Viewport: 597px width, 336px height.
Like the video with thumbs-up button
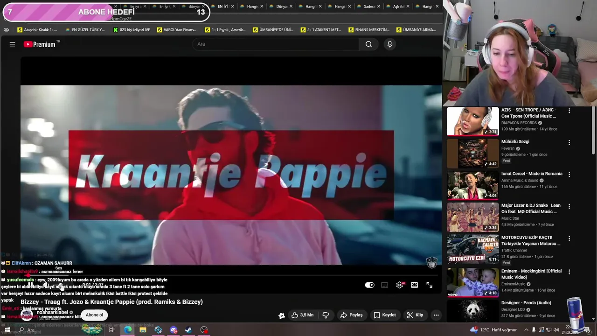[x=302, y=315]
